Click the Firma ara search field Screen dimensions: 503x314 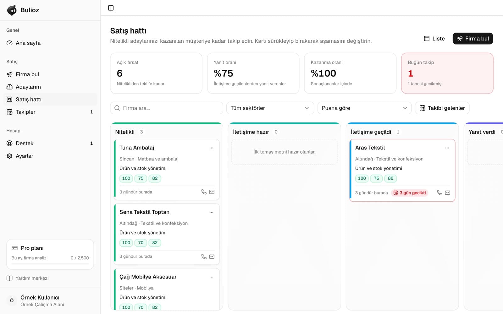167,108
